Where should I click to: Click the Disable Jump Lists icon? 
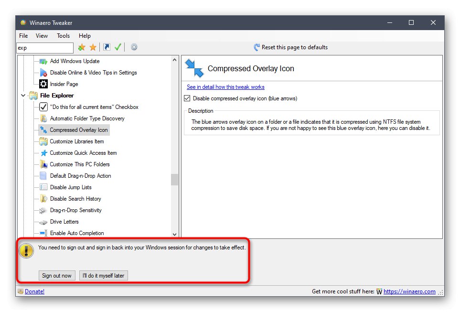[x=43, y=187]
